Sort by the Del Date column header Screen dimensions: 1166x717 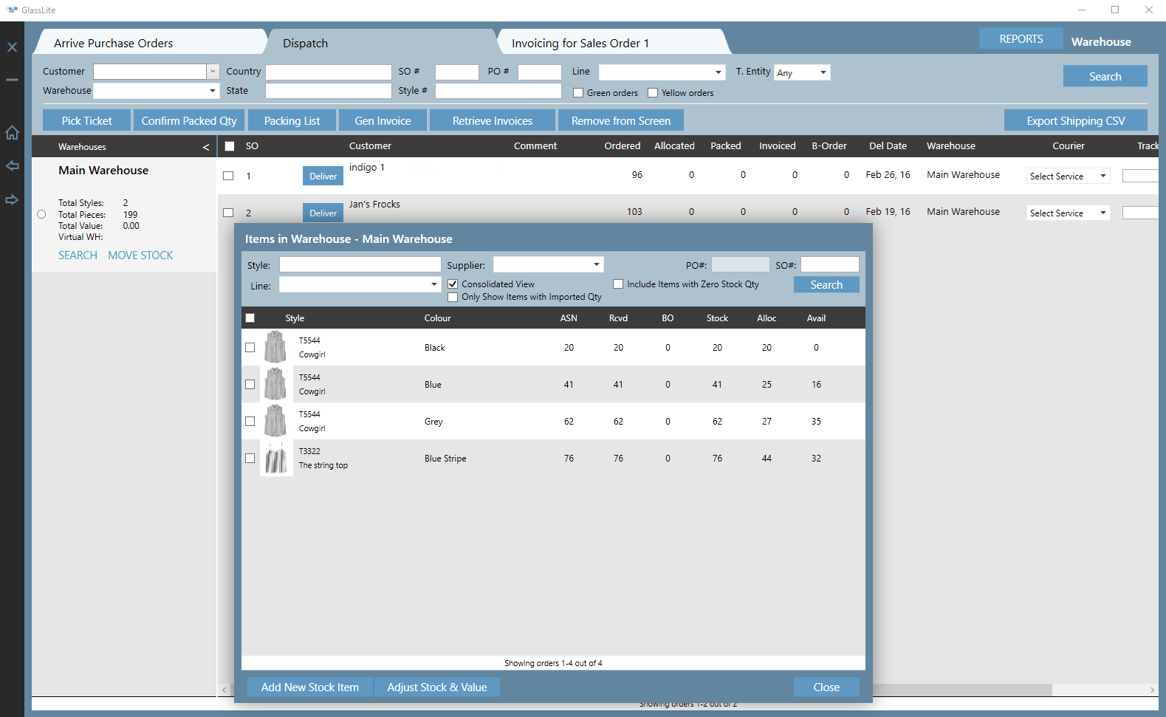(888, 146)
